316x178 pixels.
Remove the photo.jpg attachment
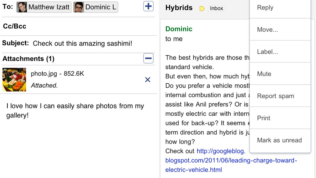click(x=148, y=80)
